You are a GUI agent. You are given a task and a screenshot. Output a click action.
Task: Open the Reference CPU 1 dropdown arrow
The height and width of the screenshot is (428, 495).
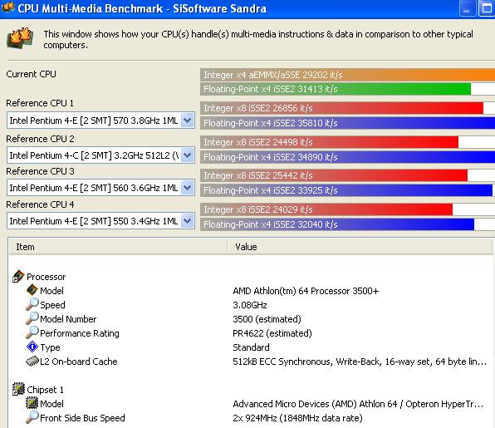[x=188, y=121]
